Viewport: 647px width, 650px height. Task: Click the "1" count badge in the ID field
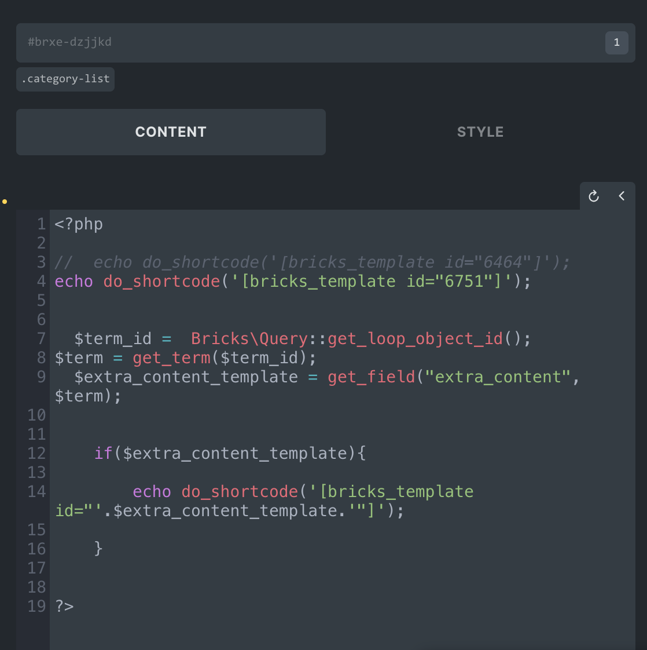[616, 42]
